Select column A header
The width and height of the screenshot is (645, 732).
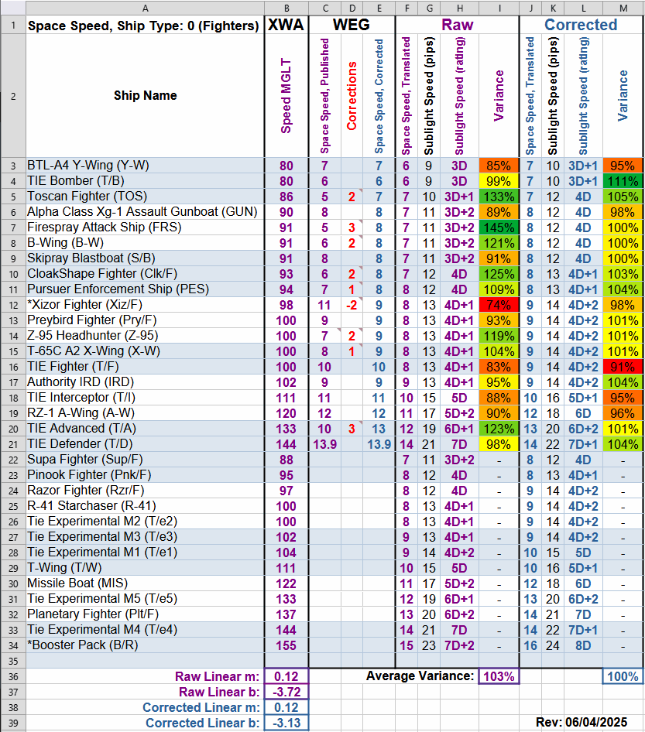(x=146, y=8)
